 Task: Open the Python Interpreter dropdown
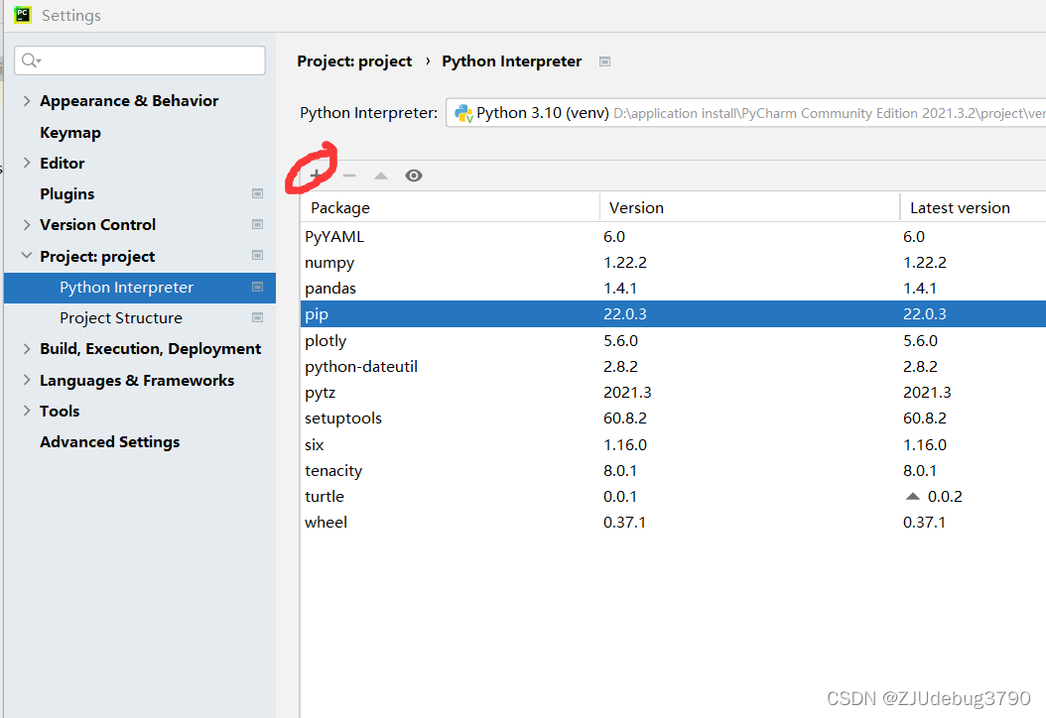tap(746, 113)
